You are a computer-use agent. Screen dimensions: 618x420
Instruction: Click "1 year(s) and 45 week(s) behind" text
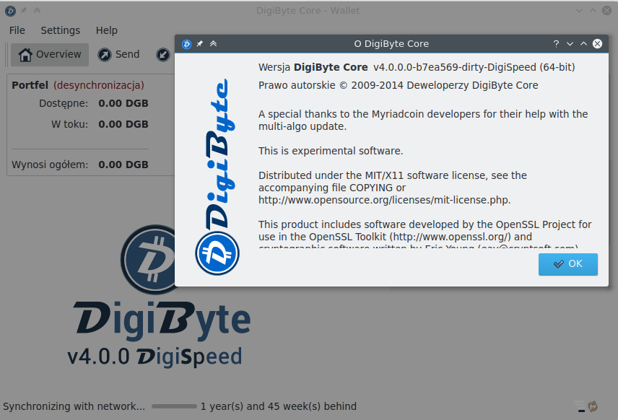(279, 406)
